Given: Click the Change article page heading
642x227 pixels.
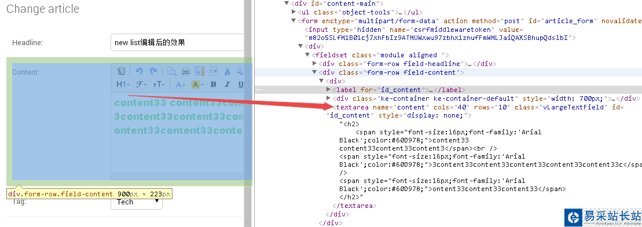Looking at the screenshot, I should [x=43, y=9].
